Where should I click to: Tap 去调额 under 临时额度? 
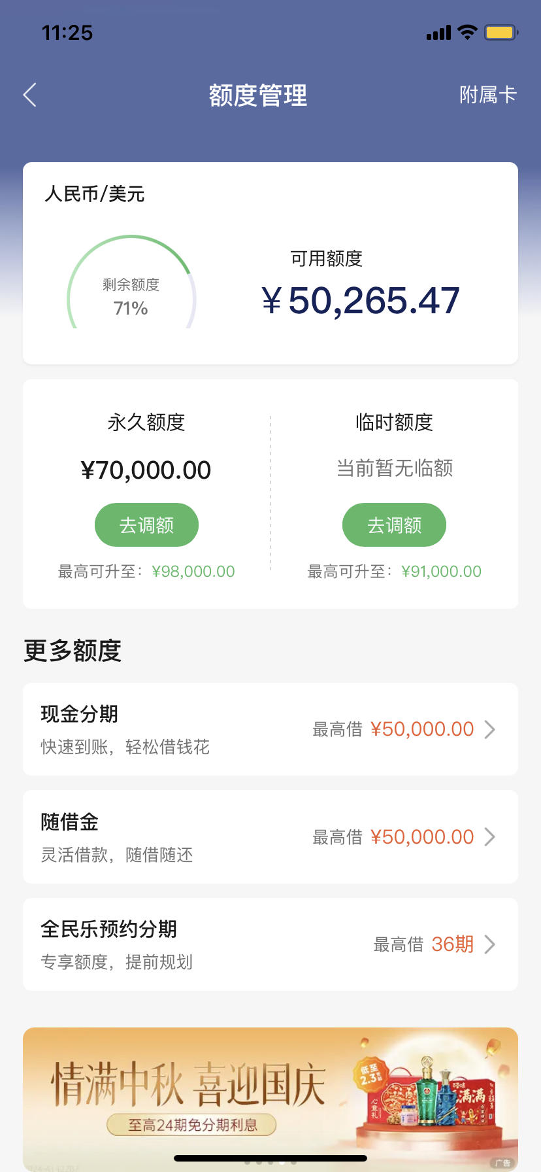[x=394, y=525]
